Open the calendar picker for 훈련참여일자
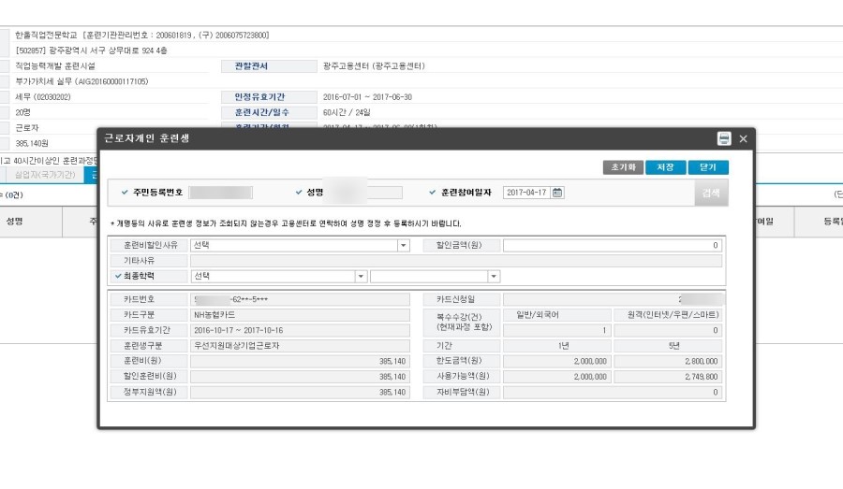This screenshot has width=843, height=489. click(557, 193)
